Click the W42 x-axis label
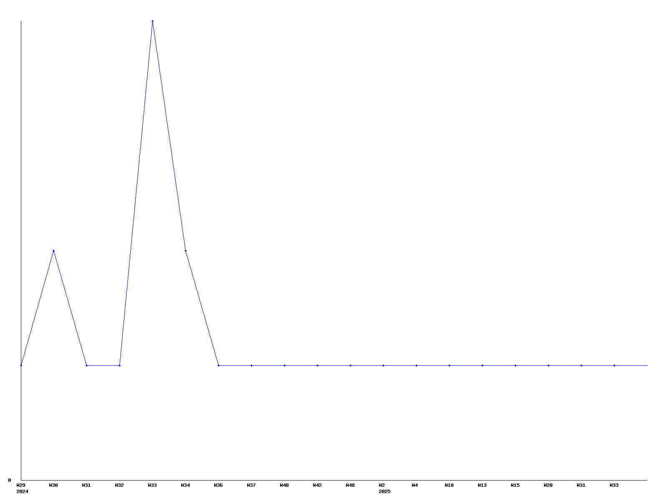The image size is (668, 501). click(317, 485)
